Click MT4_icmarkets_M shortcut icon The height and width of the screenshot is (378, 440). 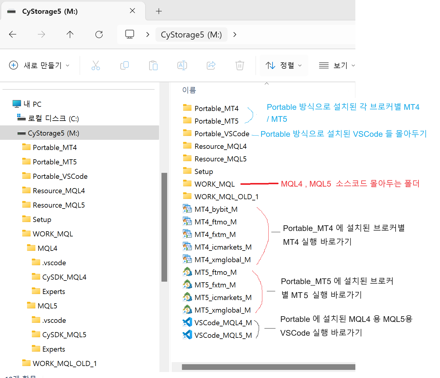187,247
